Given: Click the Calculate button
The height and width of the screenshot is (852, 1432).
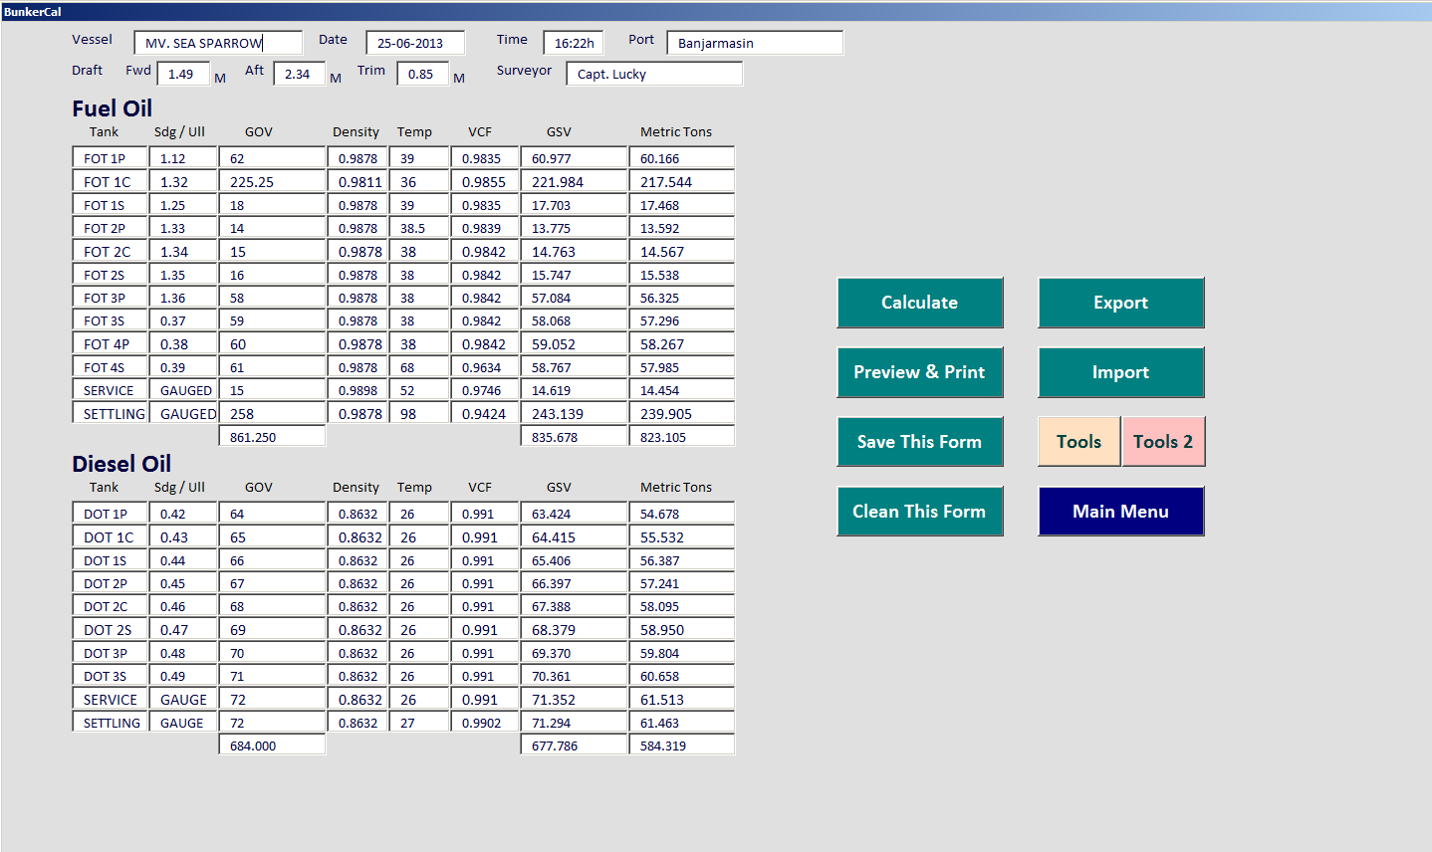Looking at the screenshot, I should [x=919, y=303].
